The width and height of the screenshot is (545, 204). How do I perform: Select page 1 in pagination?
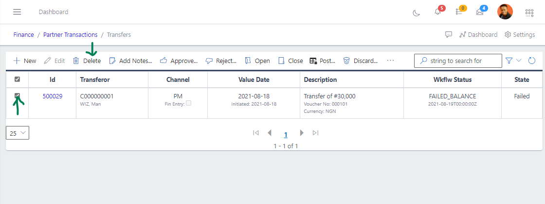pos(286,135)
